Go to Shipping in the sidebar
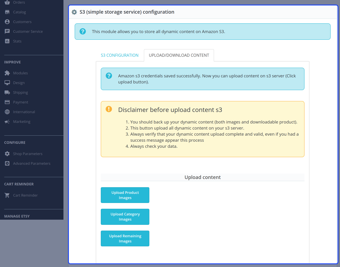 20,93
